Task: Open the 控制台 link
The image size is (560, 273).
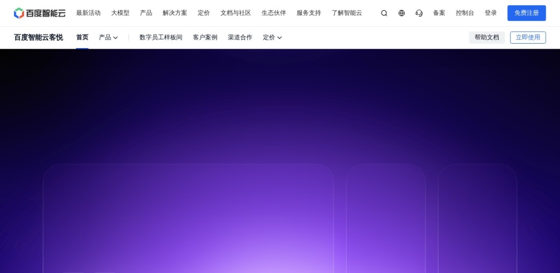Action: coord(465,13)
